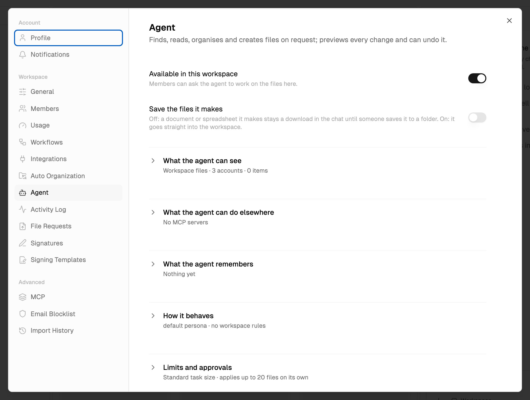Image resolution: width=530 pixels, height=400 pixels.
Task: Click the 'Limits and approvals' heading
Action: pos(197,367)
